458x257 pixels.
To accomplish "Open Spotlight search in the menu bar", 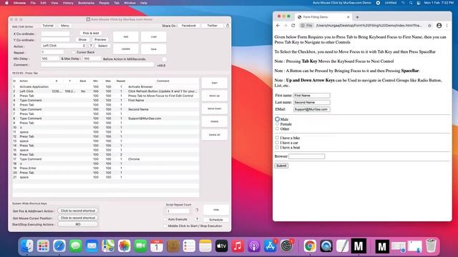I will [x=411, y=3].
